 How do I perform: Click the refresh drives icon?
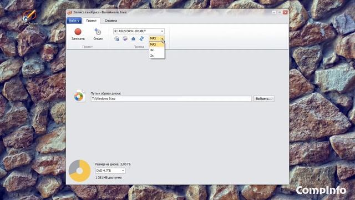142,38
